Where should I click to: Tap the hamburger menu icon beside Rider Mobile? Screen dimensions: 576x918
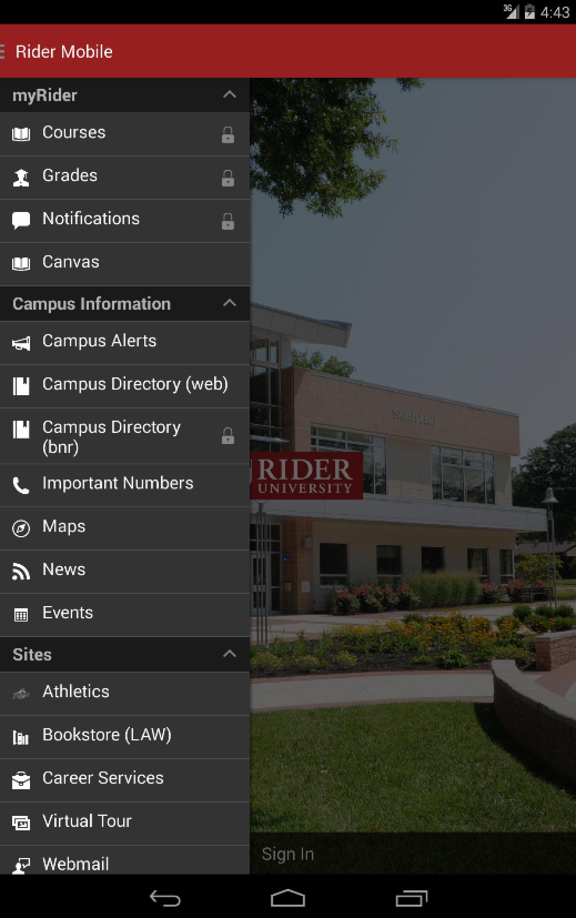3,52
